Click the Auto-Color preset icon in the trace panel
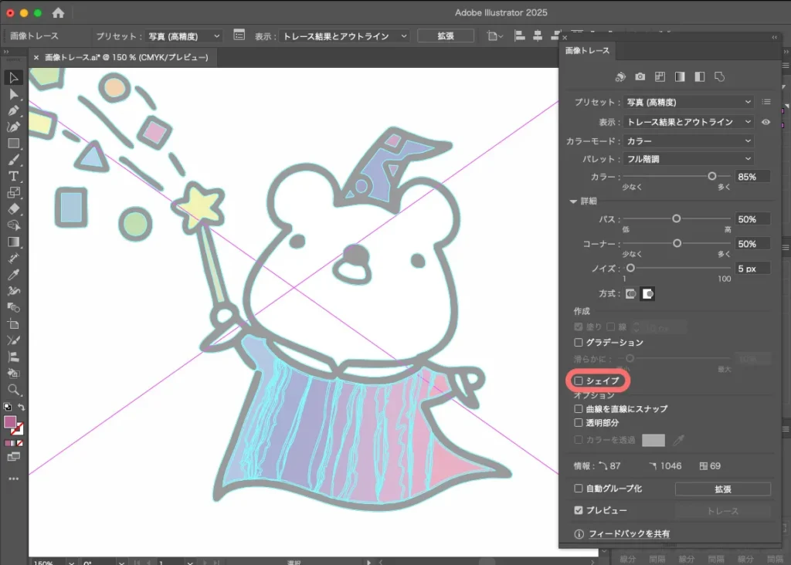The height and width of the screenshot is (565, 791). pos(620,77)
